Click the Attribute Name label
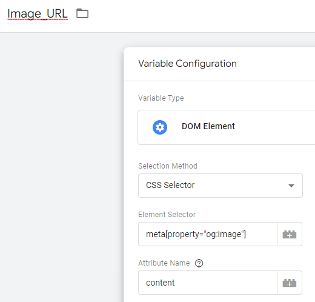315x302 pixels. [x=164, y=263]
